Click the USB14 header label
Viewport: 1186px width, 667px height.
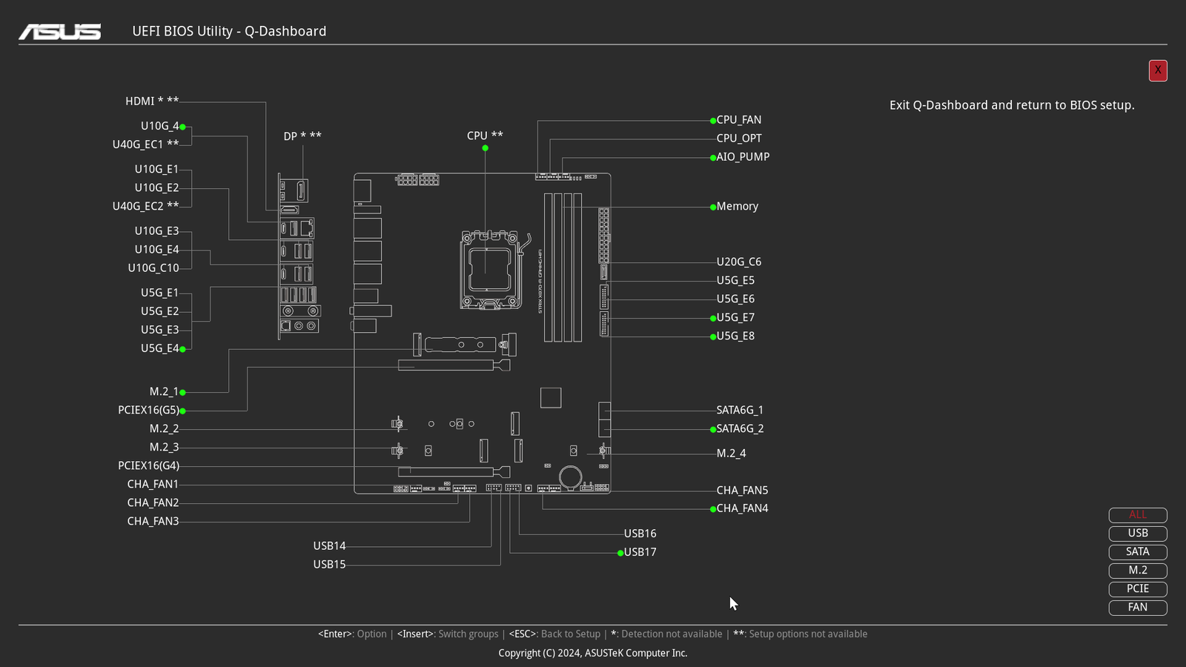[x=329, y=546]
